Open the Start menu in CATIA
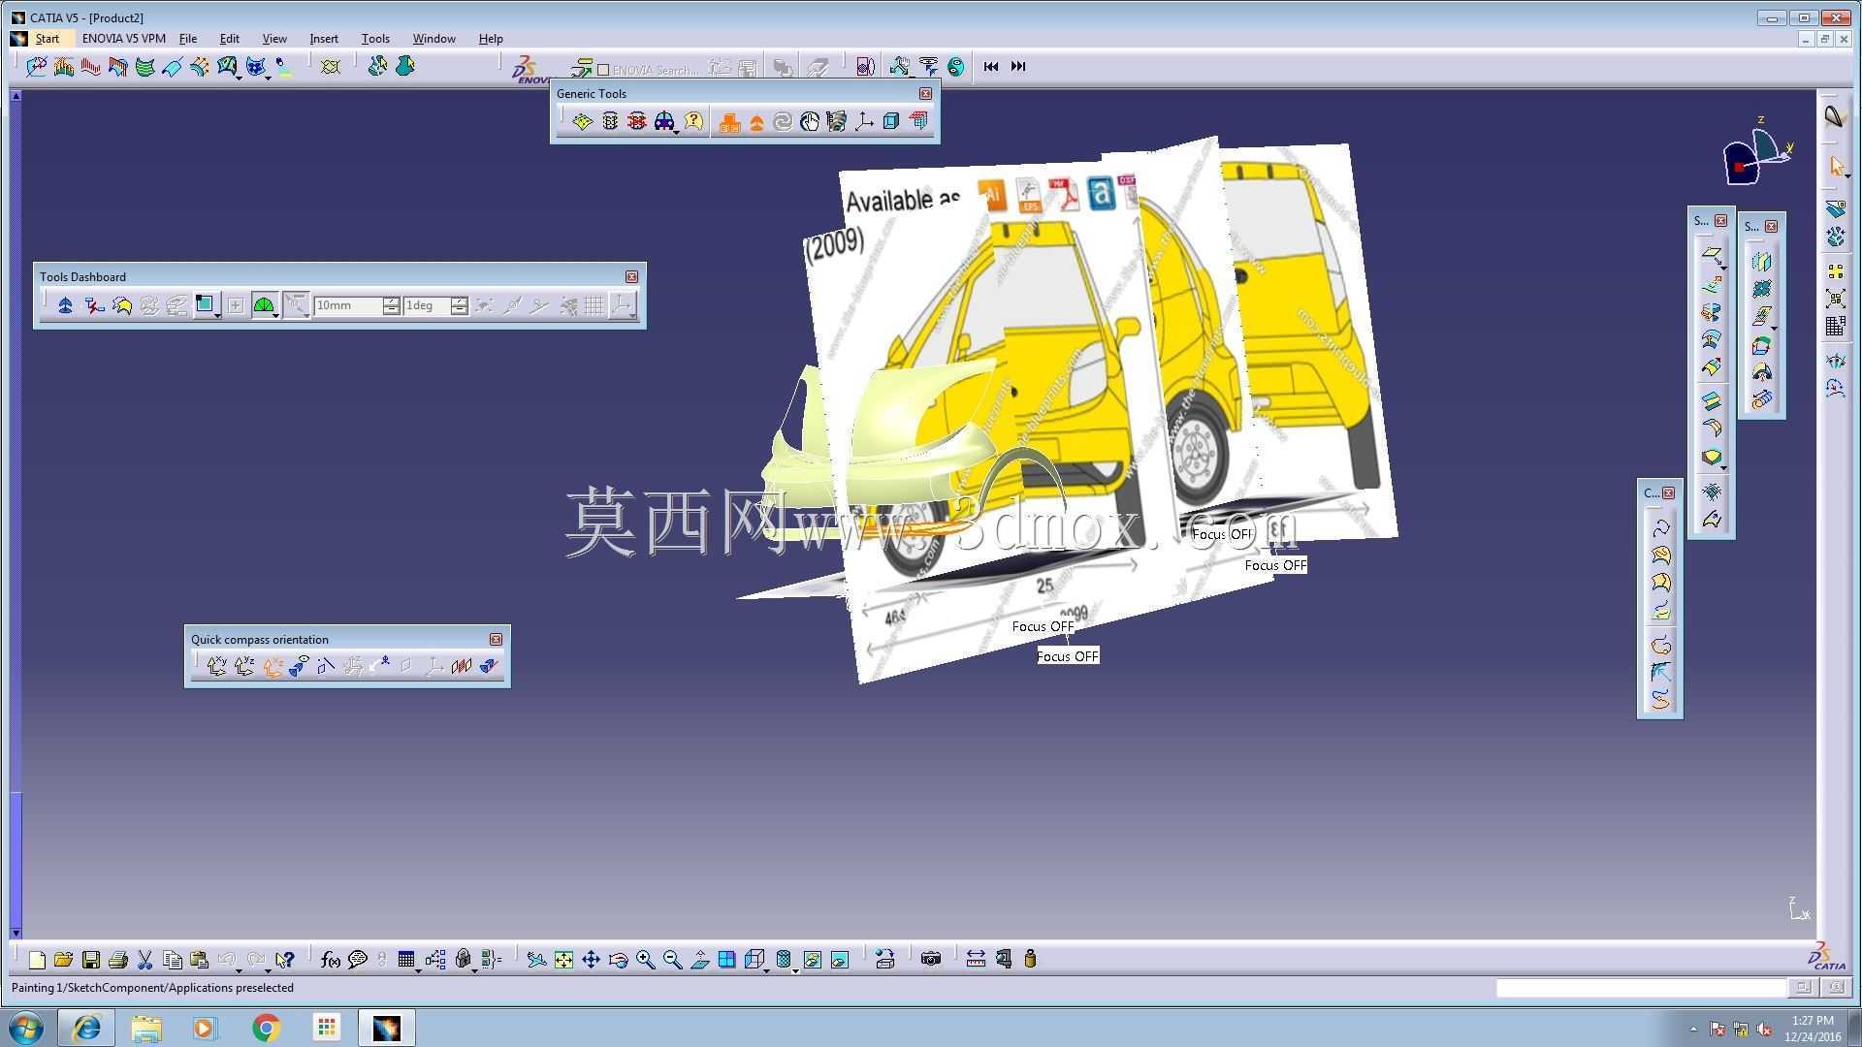Viewport: 1862px width, 1047px height. click(47, 39)
